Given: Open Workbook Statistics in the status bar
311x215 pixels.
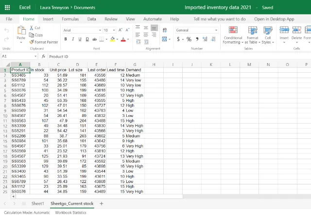Looking at the screenshot, I should pyautogui.click(x=70, y=213).
